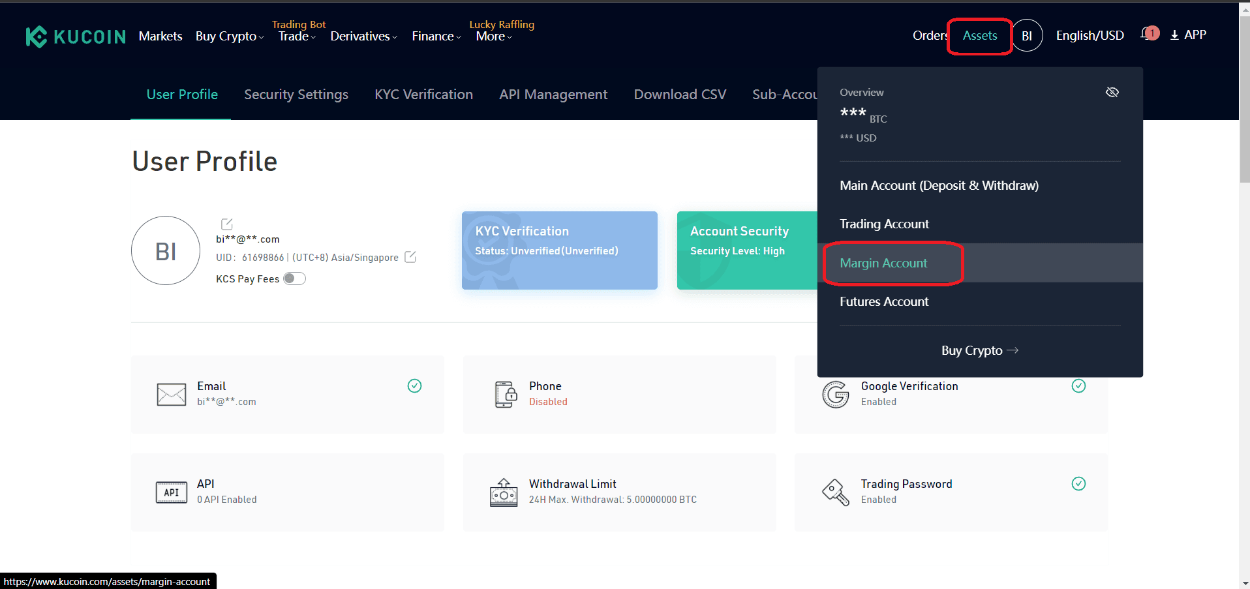The height and width of the screenshot is (589, 1250).
Task: Click the APP download icon
Action: [x=1174, y=35]
